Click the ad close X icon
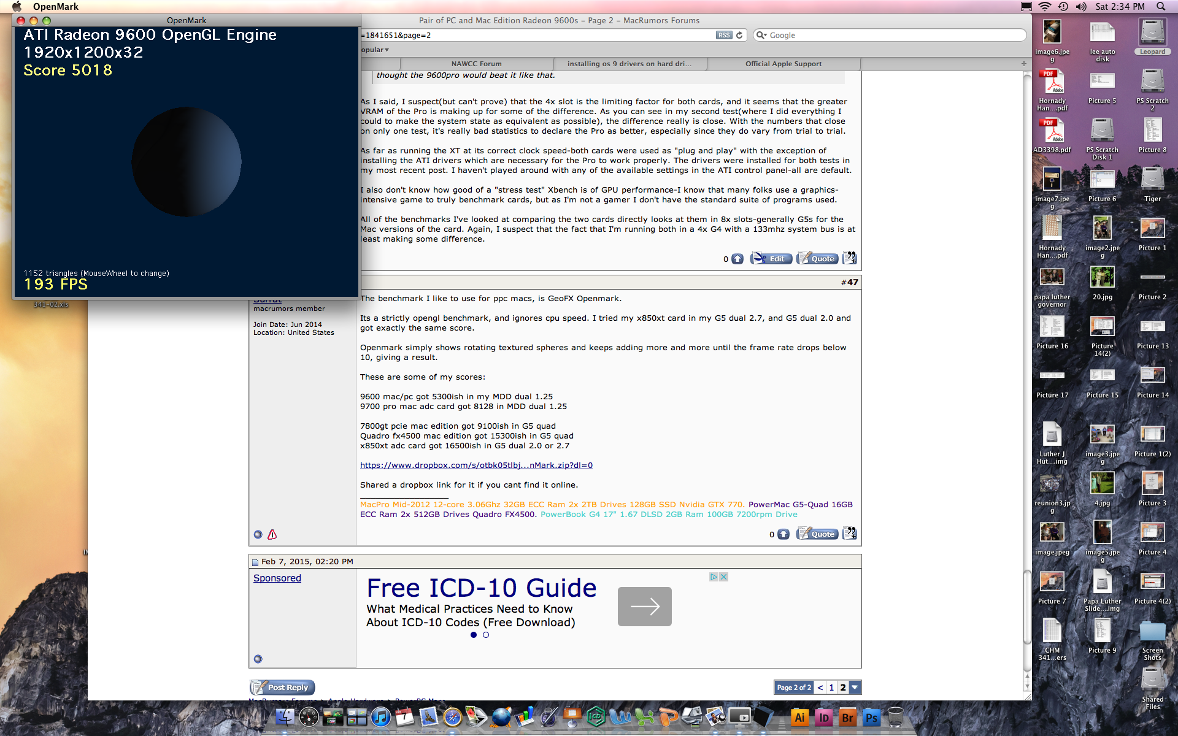Viewport: 1178px width, 736px height. tap(724, 577)
